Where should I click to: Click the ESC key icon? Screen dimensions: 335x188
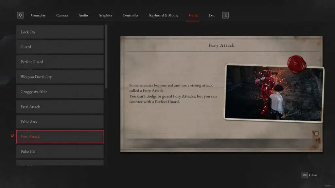click(305, 175)
